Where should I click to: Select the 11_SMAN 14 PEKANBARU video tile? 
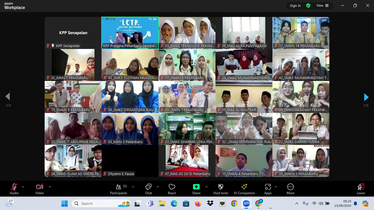[x=301, y=33]
